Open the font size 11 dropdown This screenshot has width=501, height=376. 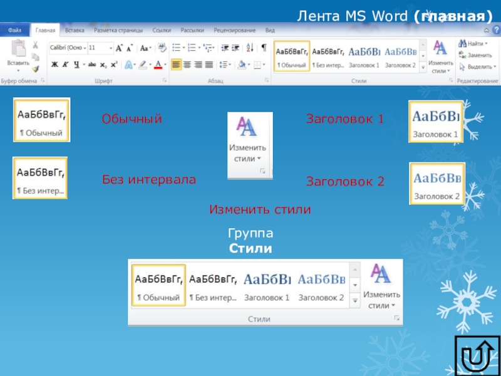pos(111,48)
